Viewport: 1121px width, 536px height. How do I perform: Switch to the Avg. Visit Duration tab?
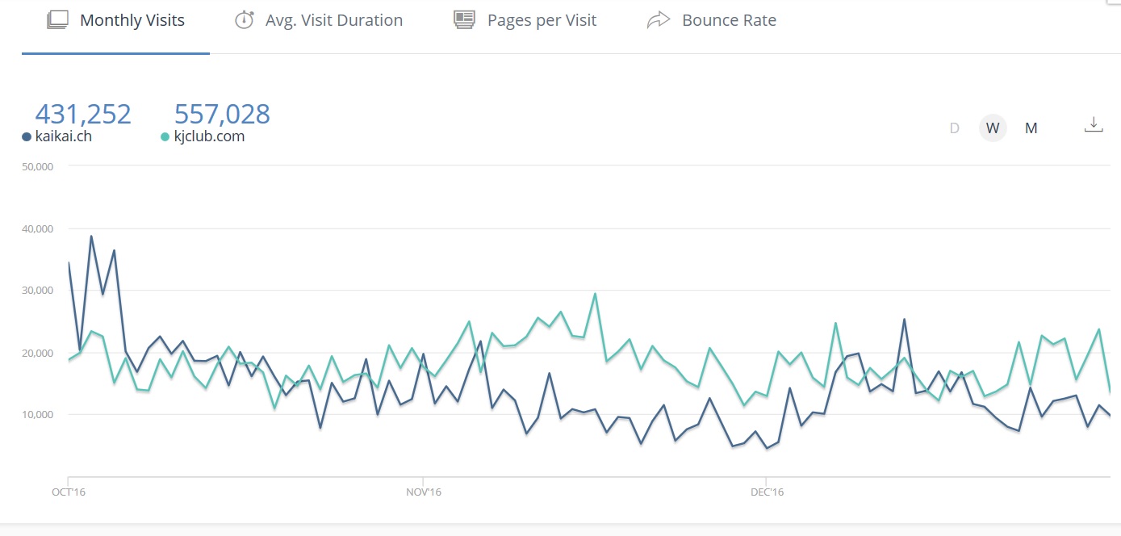point(333,21)
